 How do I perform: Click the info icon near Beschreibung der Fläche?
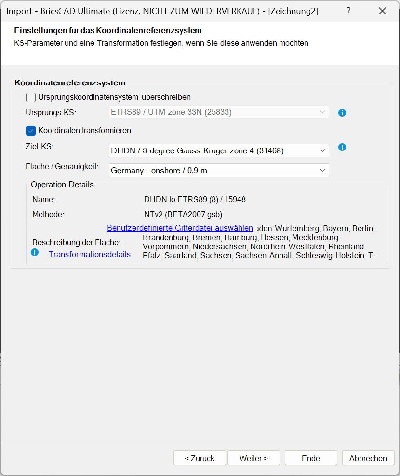tap(34, 252)
